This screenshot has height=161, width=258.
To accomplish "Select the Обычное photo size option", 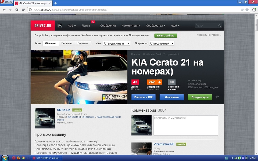I will tap(51, 43).
